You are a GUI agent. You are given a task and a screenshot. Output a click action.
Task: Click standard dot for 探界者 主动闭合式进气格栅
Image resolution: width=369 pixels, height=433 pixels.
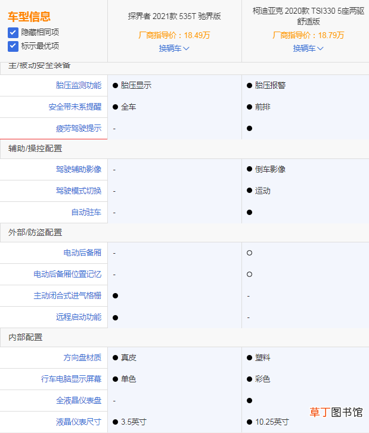[x=115, y=296]
